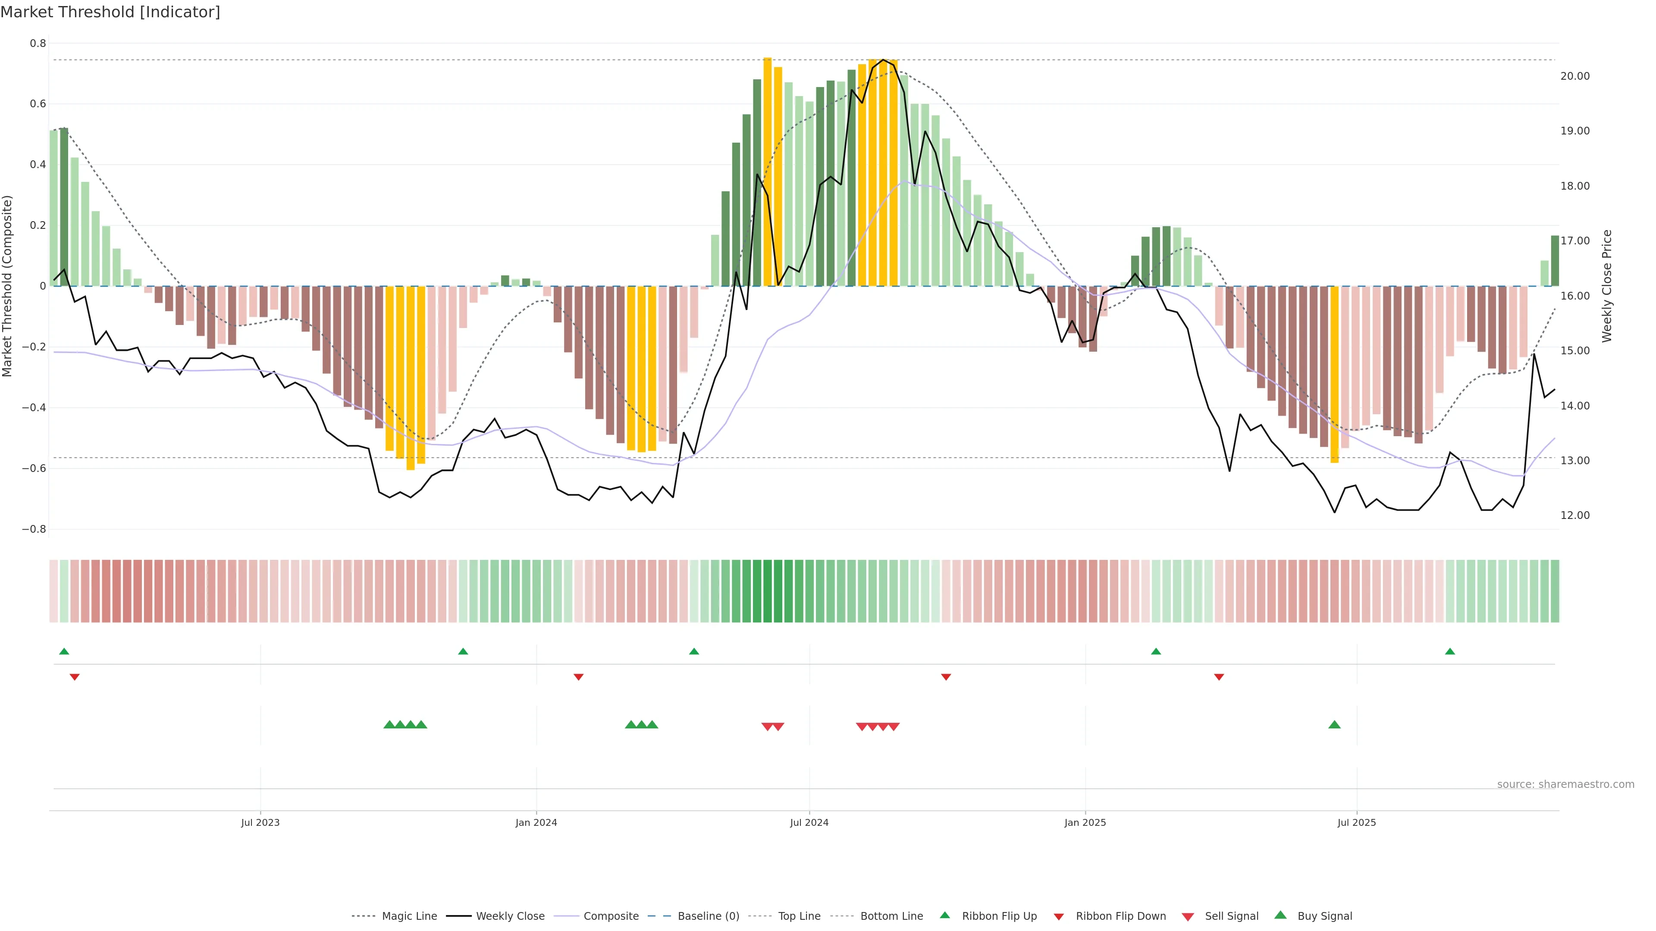Click the Jul 2024 x-axis label
1656x931 pixels.
pyautogui.click(x=809, y=822)
